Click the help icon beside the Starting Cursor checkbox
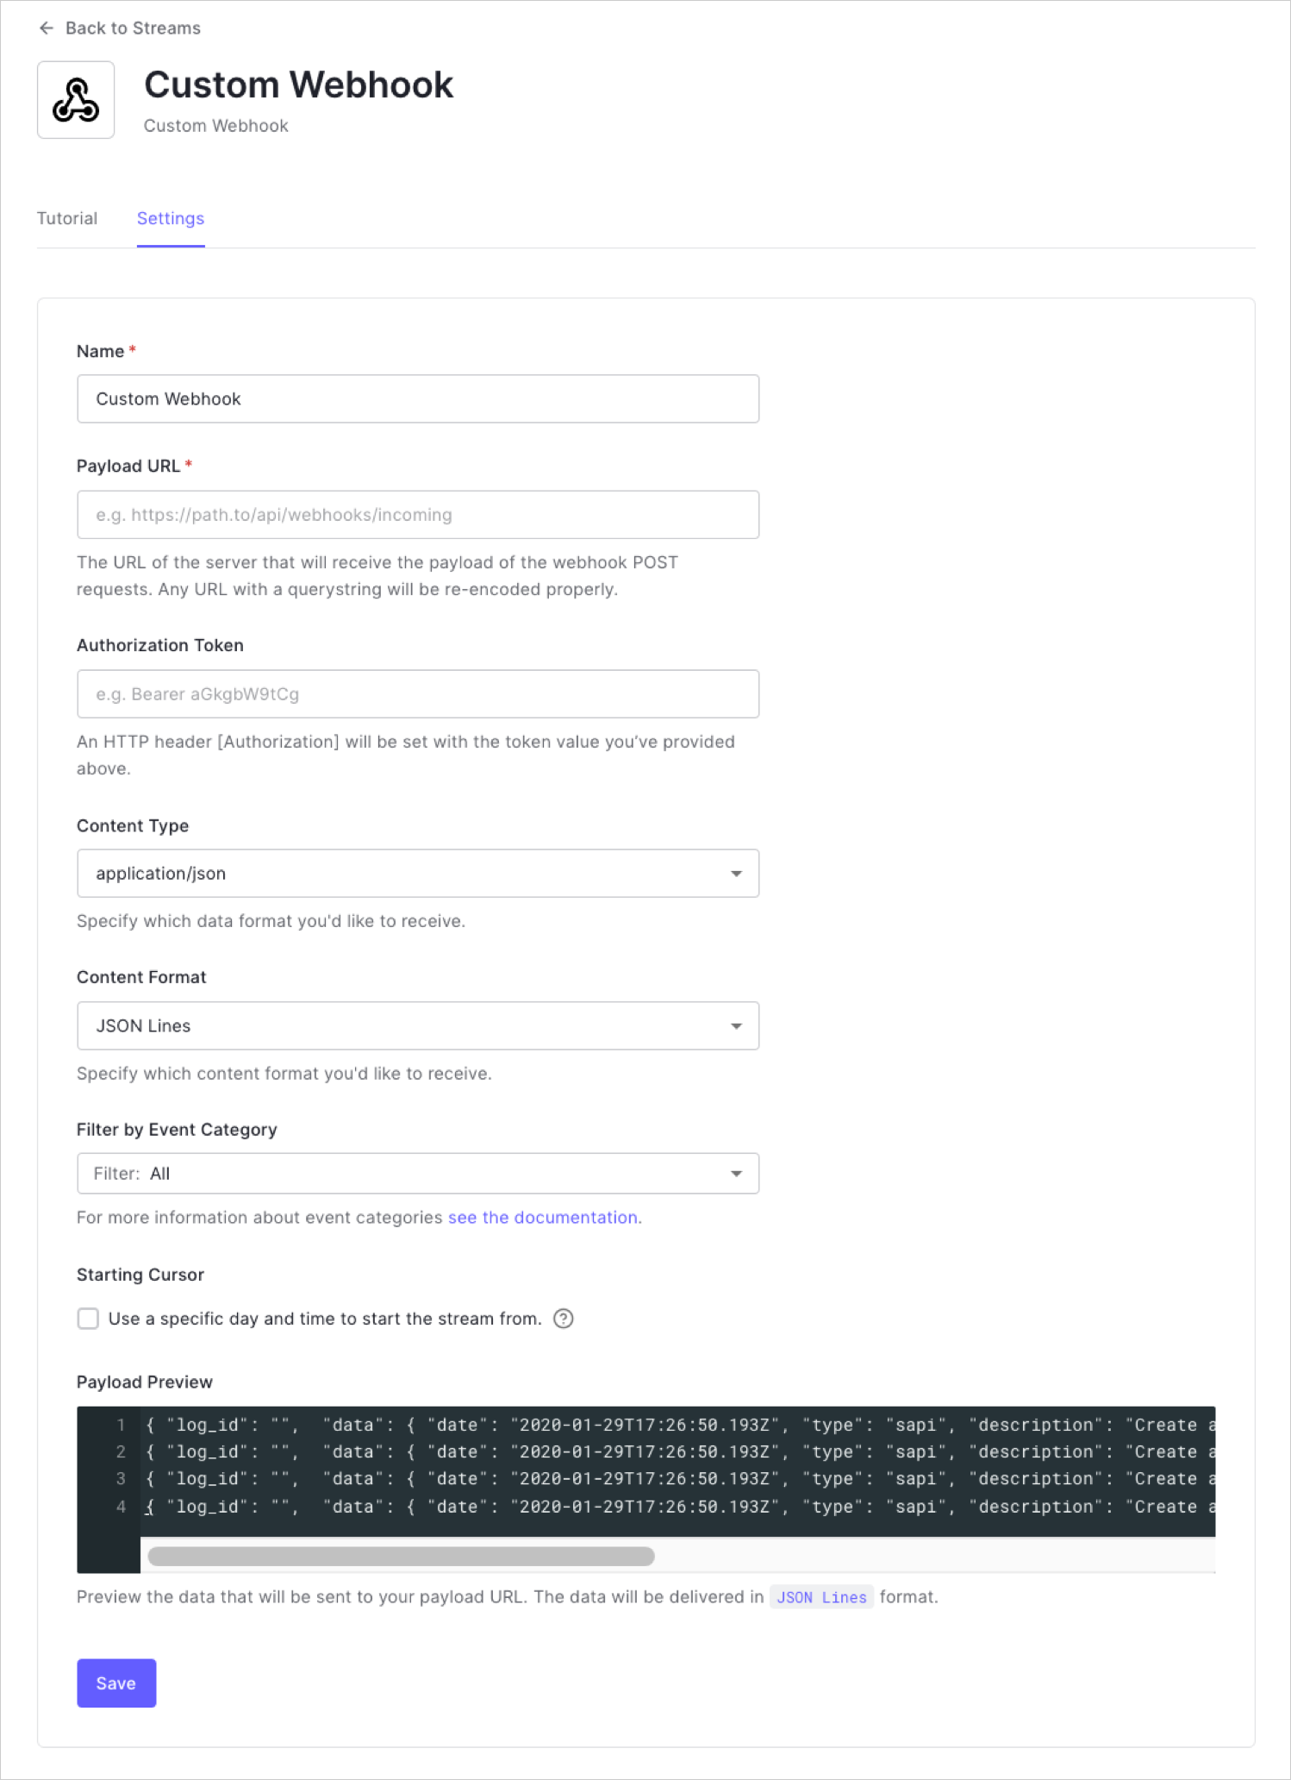The width and height of the screenshot is (1291, 1780). pyautogui.click(x=564, y=1319)
